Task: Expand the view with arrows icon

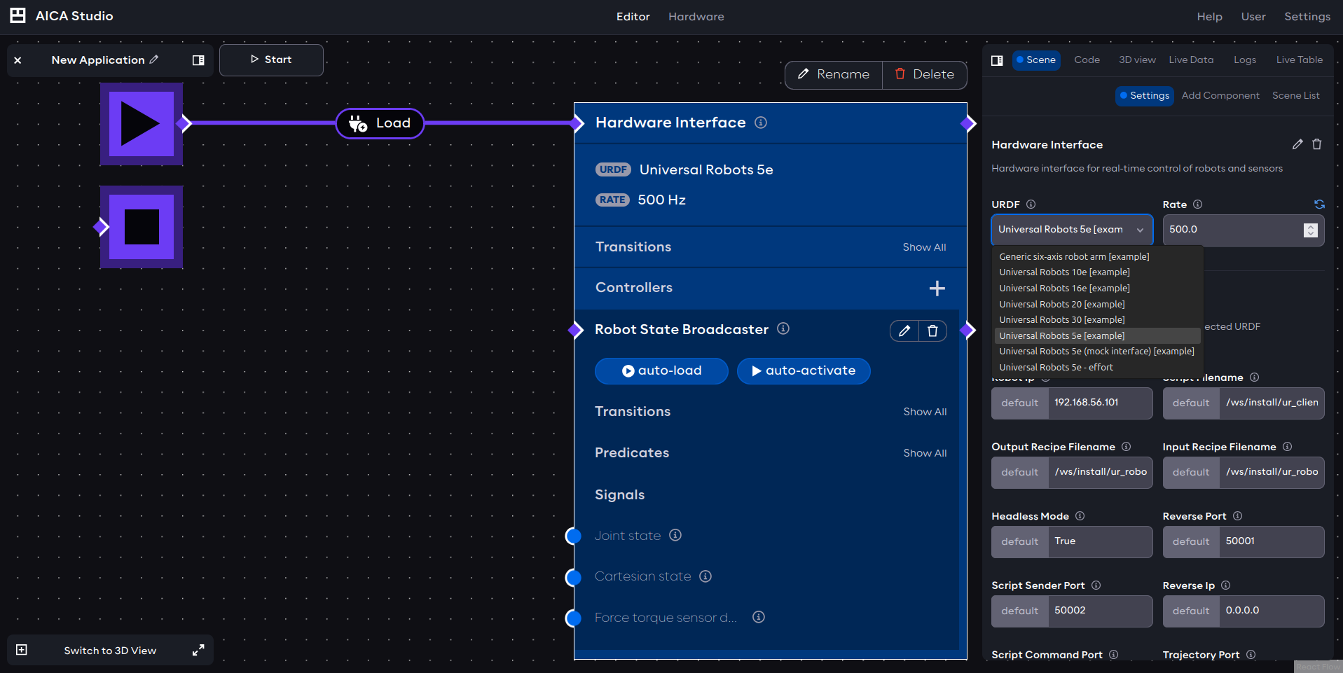Action: [198, 650]
